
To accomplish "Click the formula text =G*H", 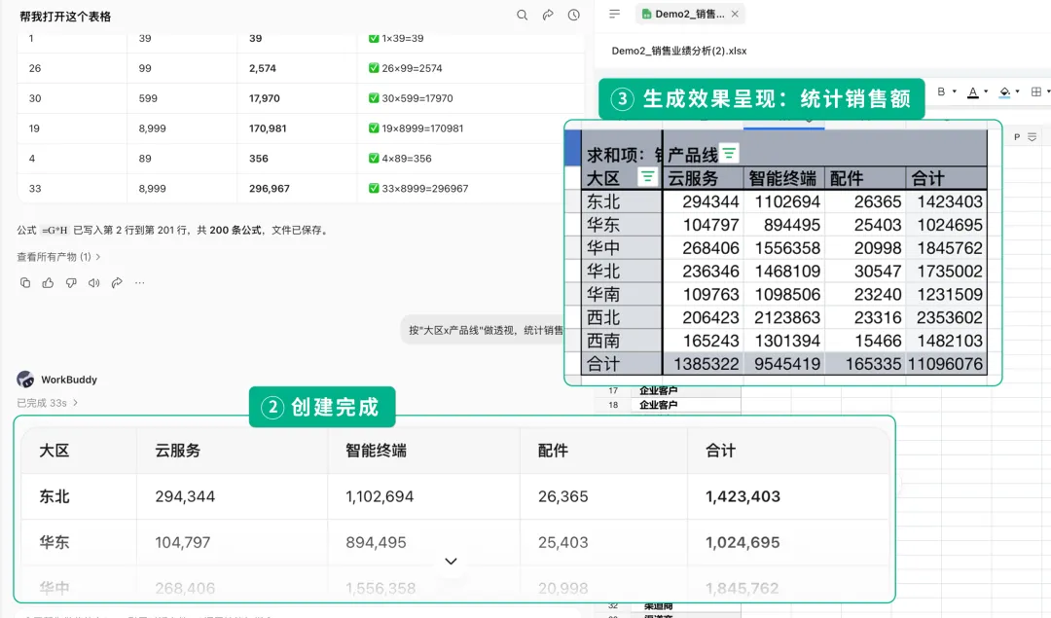I will (54, 230).
